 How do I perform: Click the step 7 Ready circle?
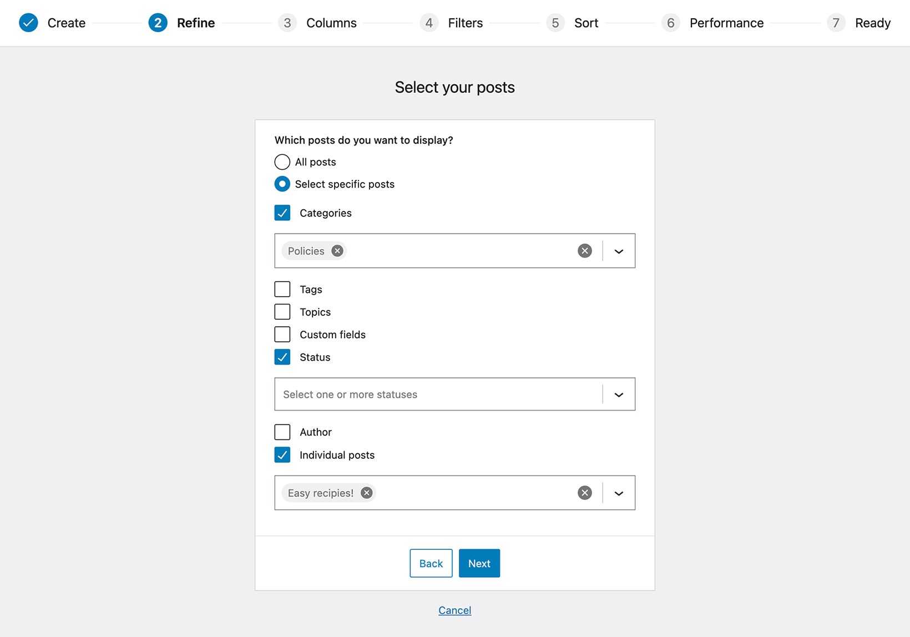[836, 23]
